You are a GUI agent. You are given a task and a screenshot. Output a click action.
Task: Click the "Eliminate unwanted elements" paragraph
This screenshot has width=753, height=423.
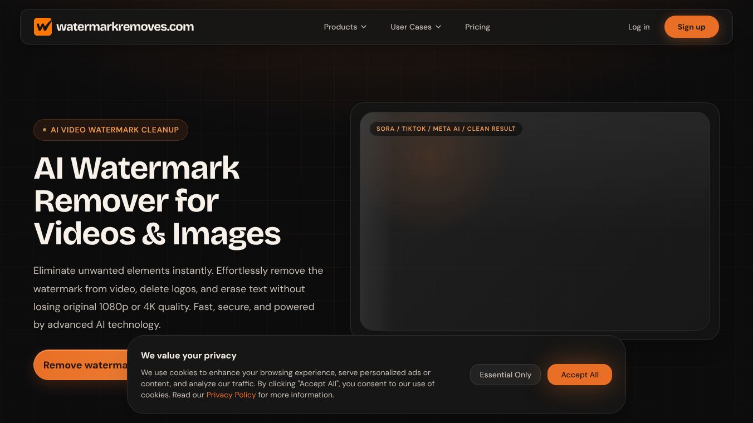click(x=178, y=298)
